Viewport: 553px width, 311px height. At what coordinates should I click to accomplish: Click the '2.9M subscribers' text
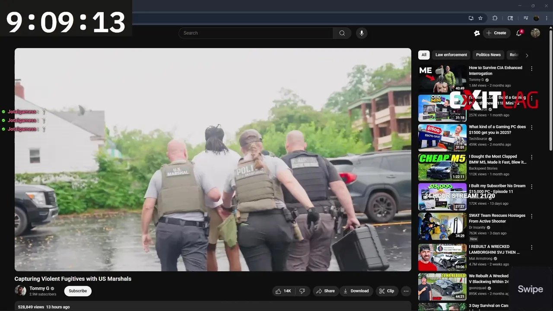coord(43,294)
